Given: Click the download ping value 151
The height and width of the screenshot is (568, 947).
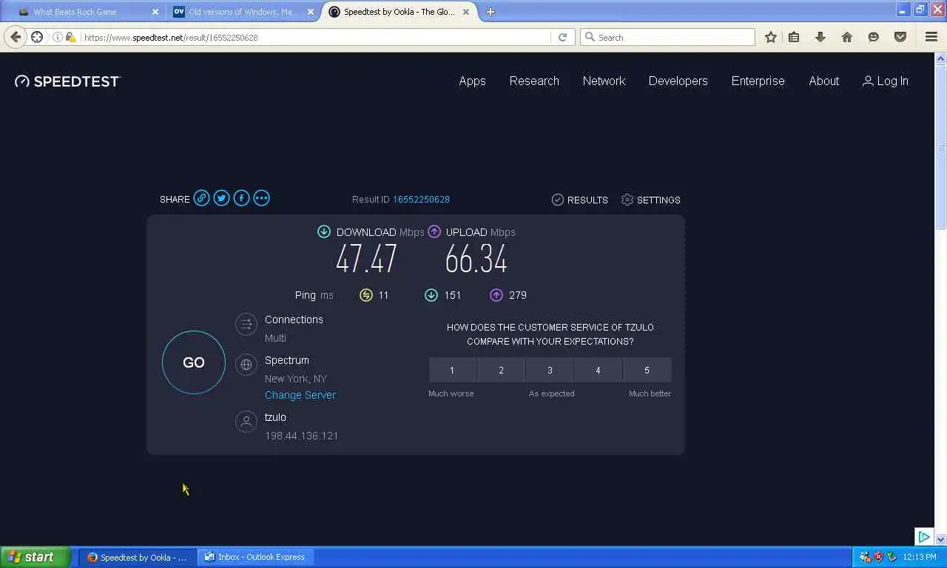Looking at the screenshot, I should click(x=452, y=295).
